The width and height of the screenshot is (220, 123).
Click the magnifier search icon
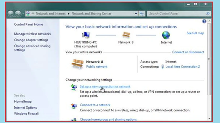tap(208, 14)
